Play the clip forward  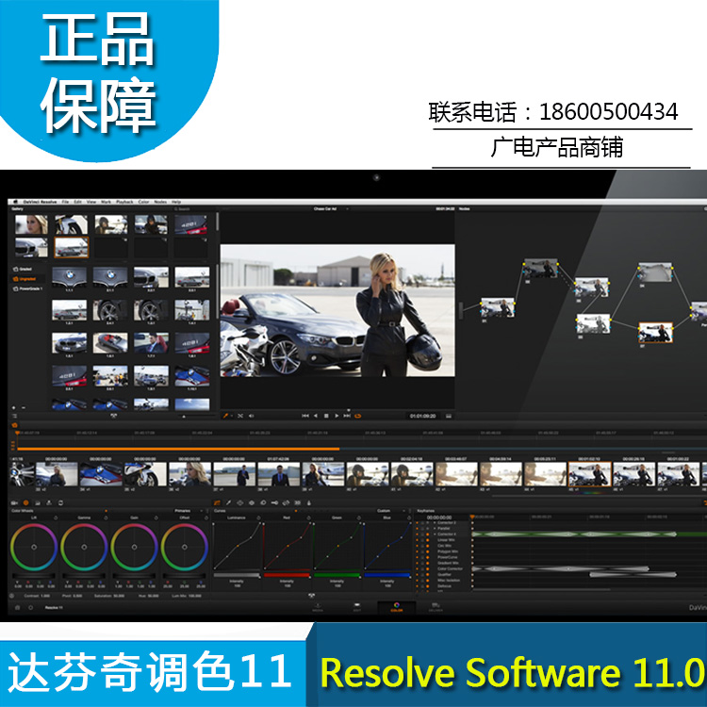337,416
